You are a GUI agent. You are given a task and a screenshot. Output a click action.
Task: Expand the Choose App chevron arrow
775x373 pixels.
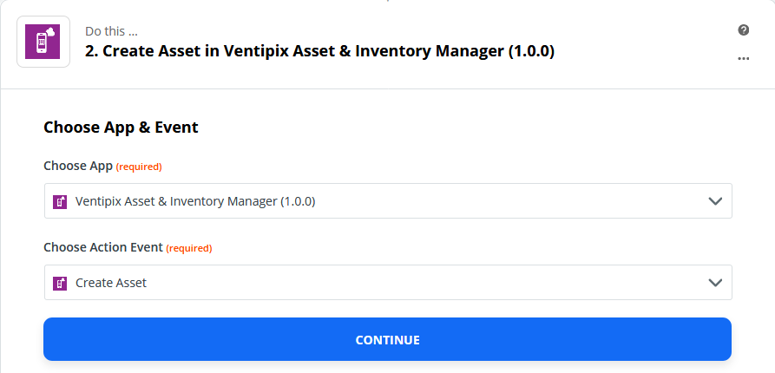(x=715, y=201)
